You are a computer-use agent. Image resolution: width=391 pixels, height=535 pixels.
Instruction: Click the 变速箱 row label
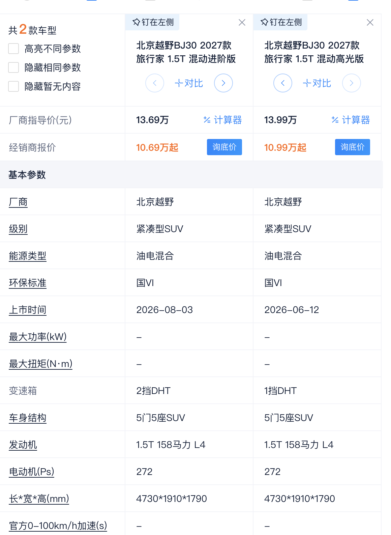tap(23, 391)
